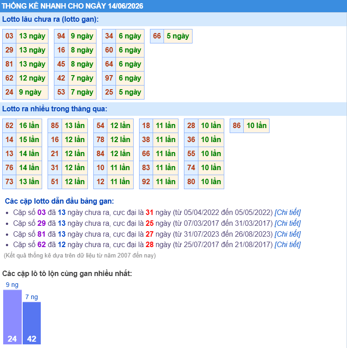Select frequent number 86
The image size is (347, 348).
point(237,126)
